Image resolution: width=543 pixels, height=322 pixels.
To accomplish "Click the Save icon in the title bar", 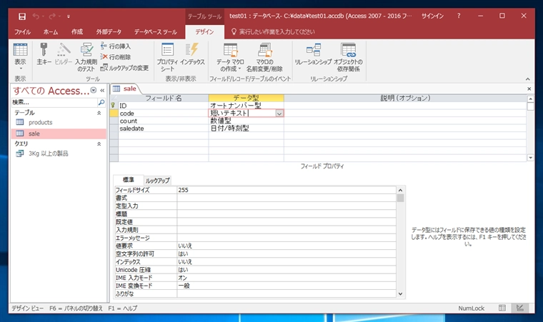I will [22, 16].
